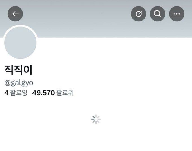192x151 pixels.
Task: Open profile search with the magnifier icon
Action: [158, 14]
